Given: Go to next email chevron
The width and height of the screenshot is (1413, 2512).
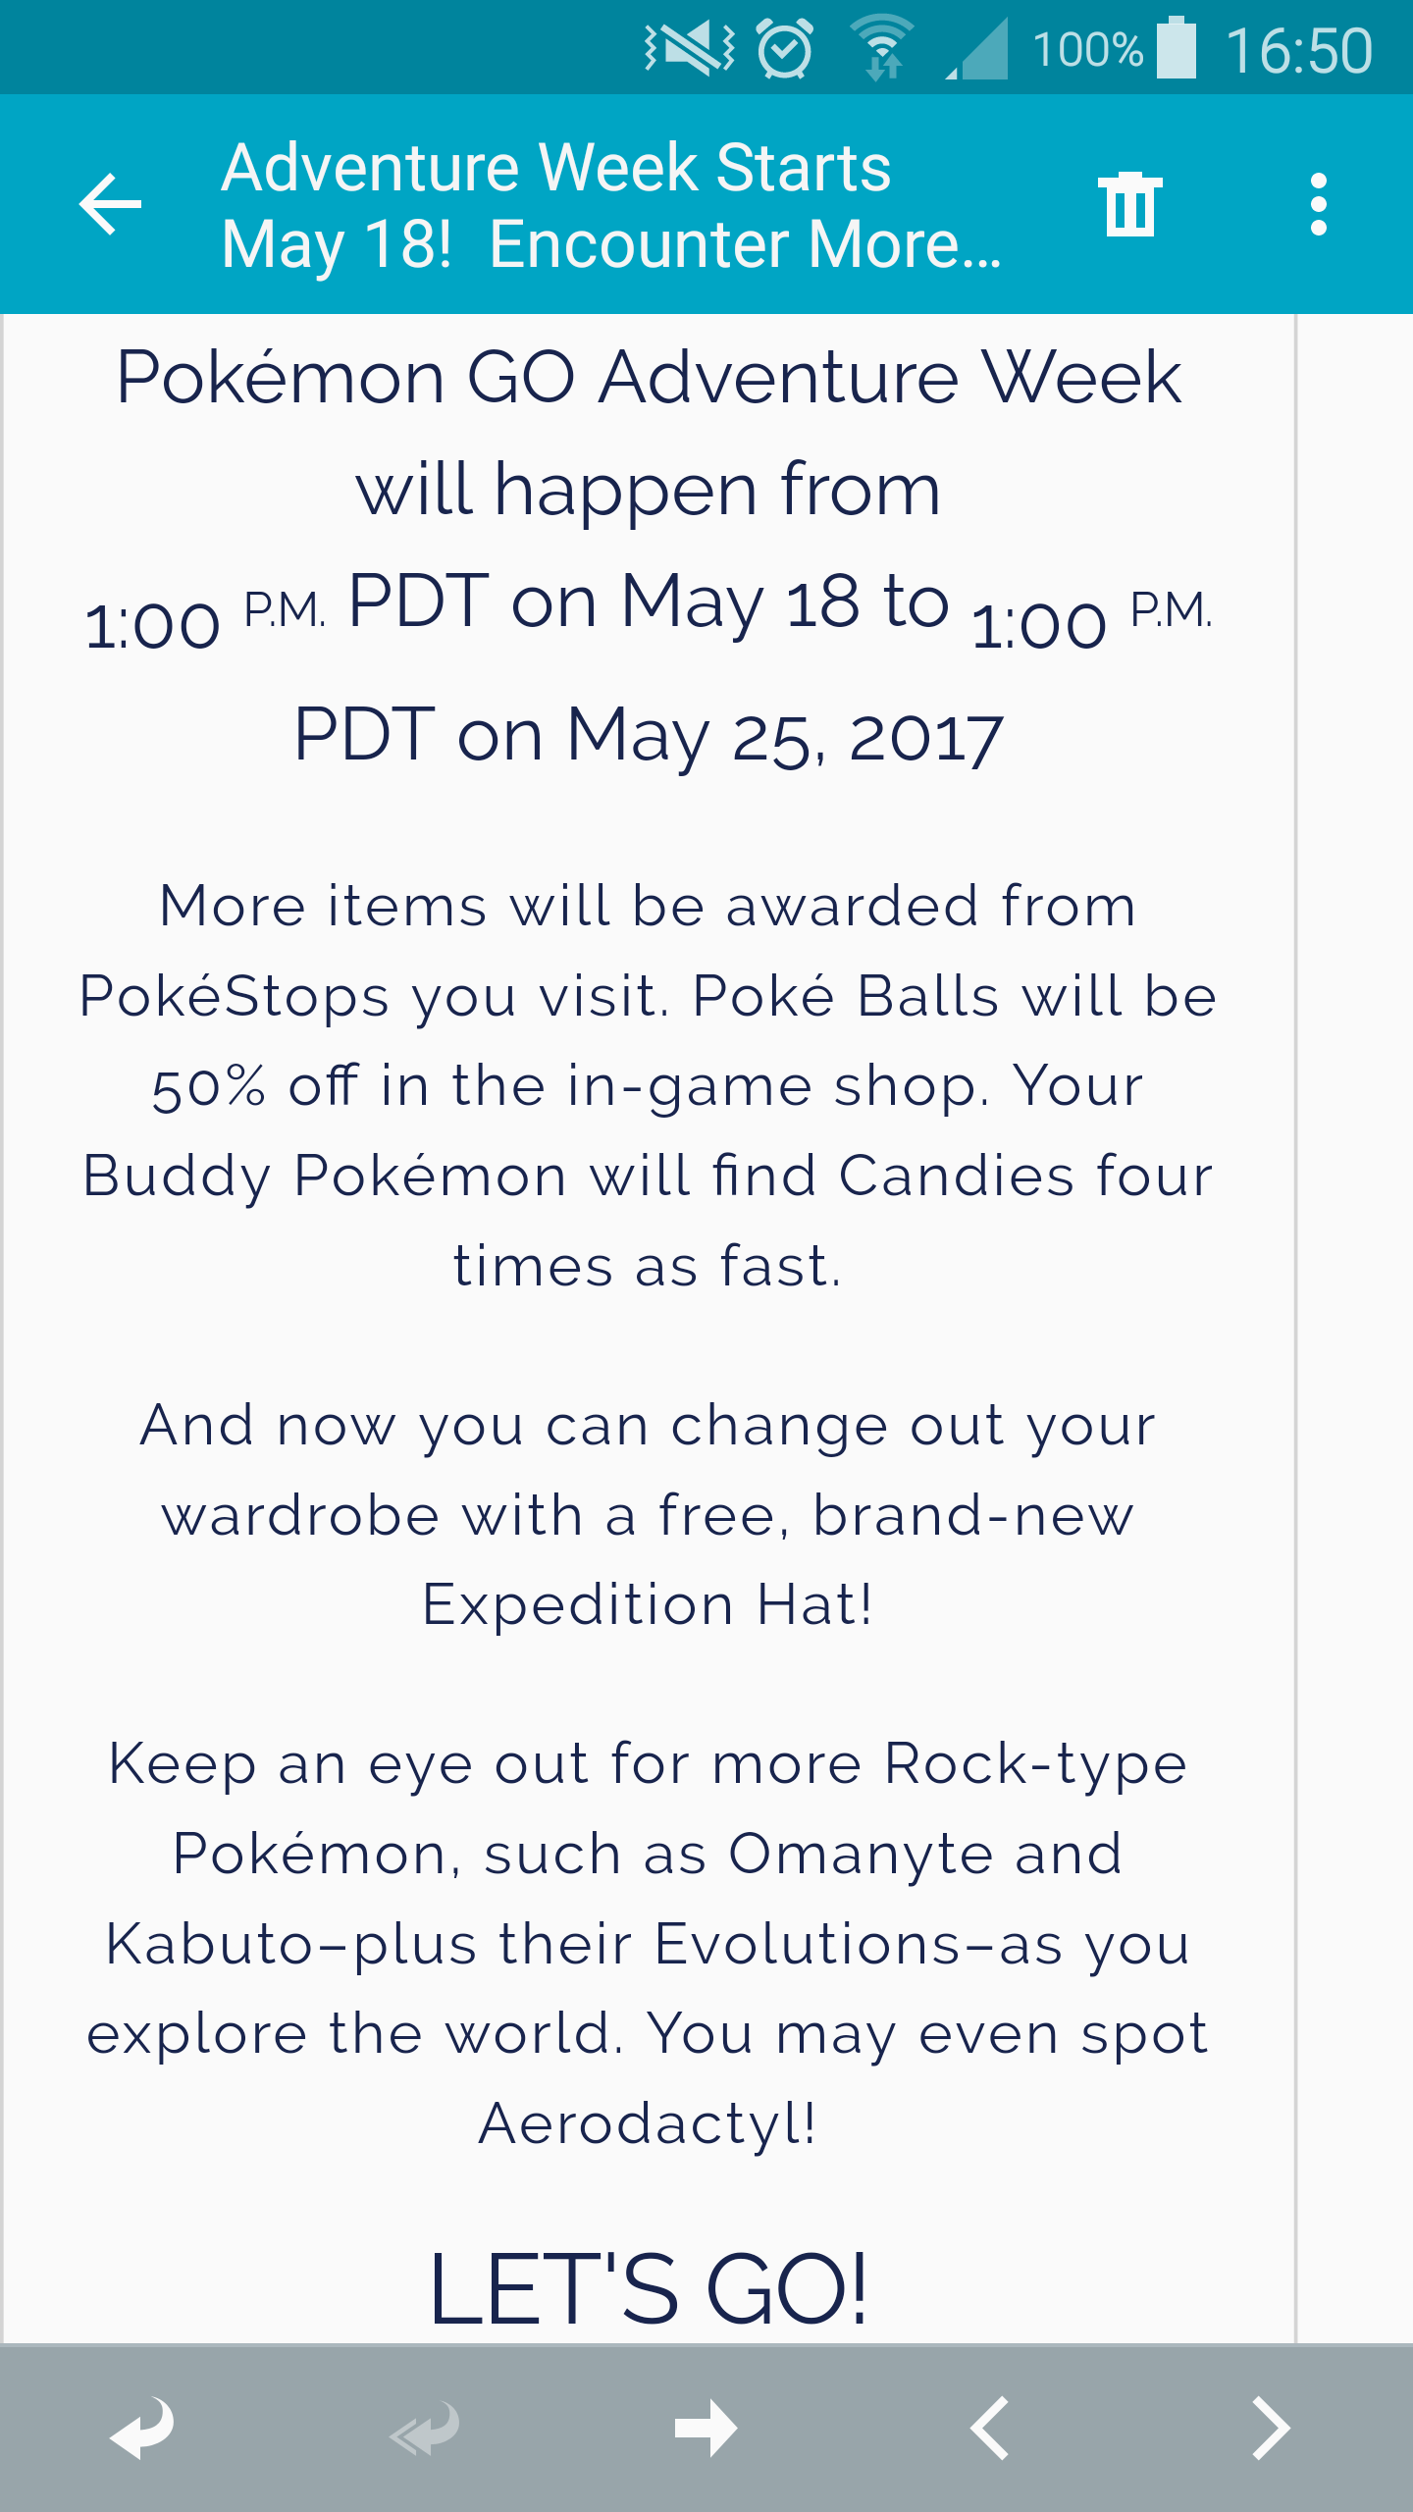Looking at the screenshot, I should [1272, 2429].
